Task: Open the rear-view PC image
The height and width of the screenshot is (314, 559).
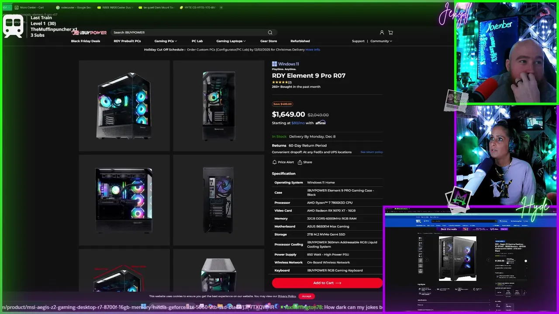Action: click(x=218, y=200)
